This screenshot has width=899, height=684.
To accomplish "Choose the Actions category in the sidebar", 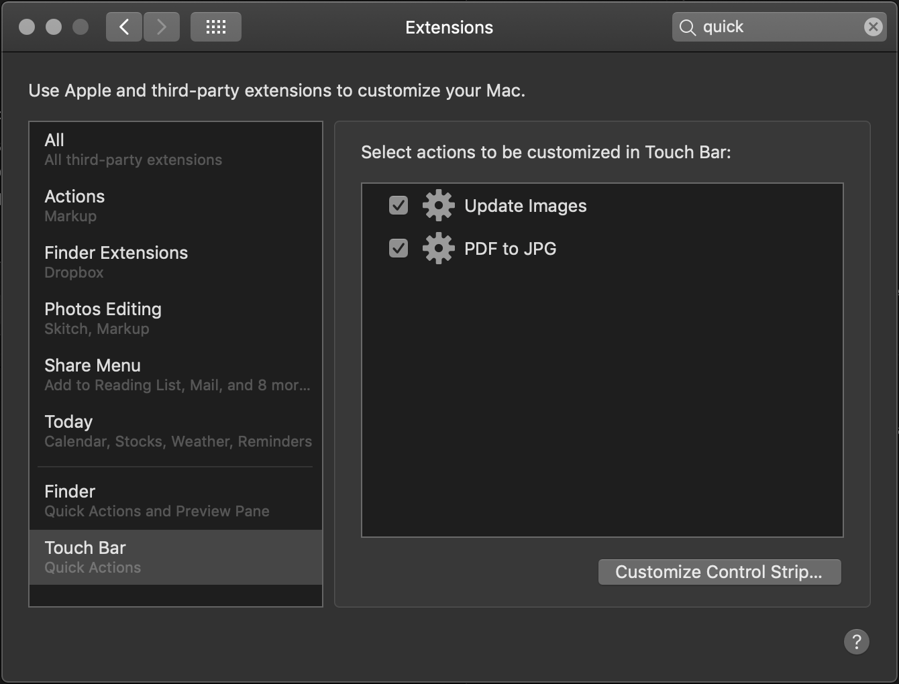I will click(176, 206).
